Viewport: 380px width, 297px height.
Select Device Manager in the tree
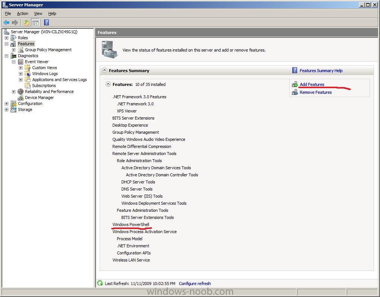pos(39,98)
